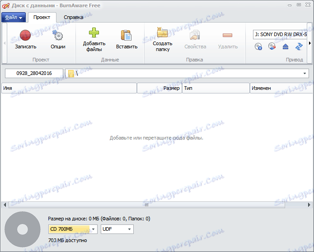This screenshot has width=314, height=252.
Task: Click the erase disc icon
Action: click(x=272, y=47)
